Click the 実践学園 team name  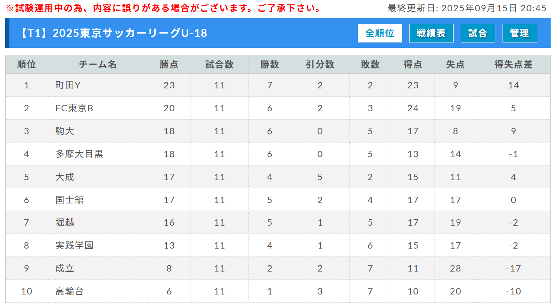click(74, 246)
